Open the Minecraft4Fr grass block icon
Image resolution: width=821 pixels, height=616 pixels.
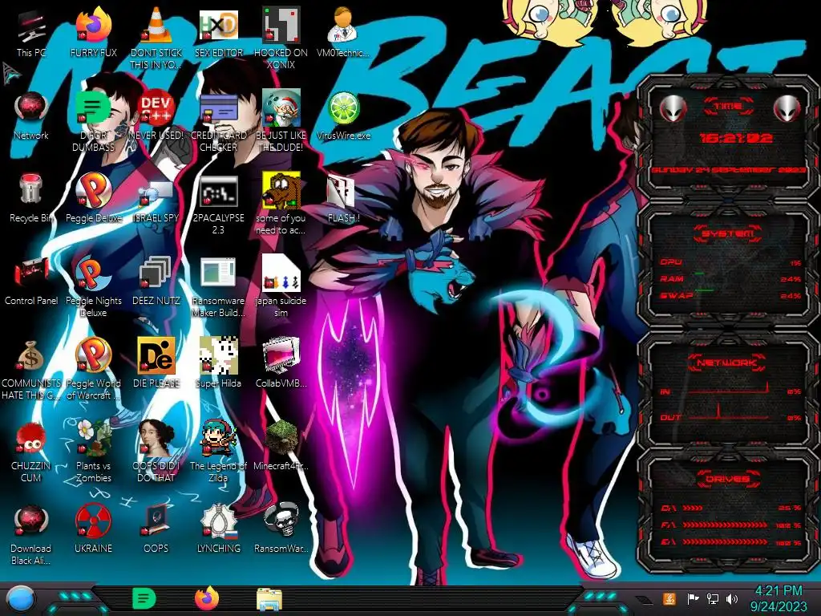click(x=281, y=446)
